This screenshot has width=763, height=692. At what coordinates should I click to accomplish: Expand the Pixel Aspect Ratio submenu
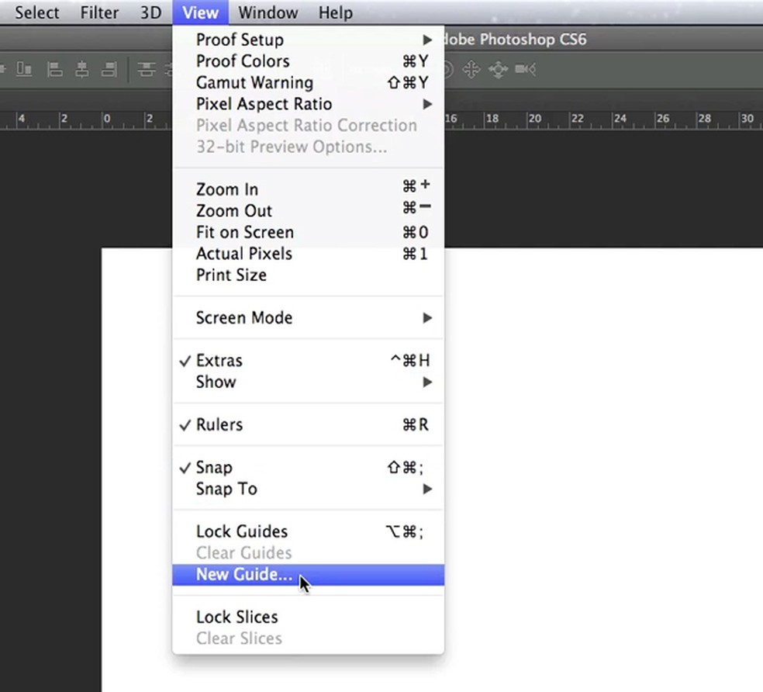click(309, 104)
